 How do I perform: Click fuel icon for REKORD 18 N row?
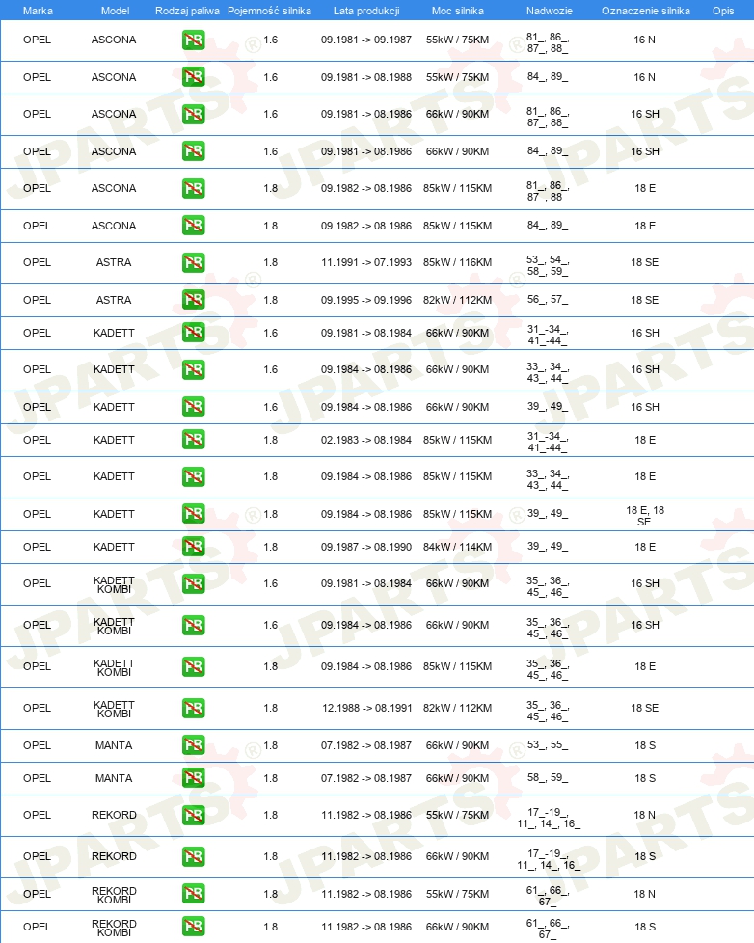coord(193,816)
